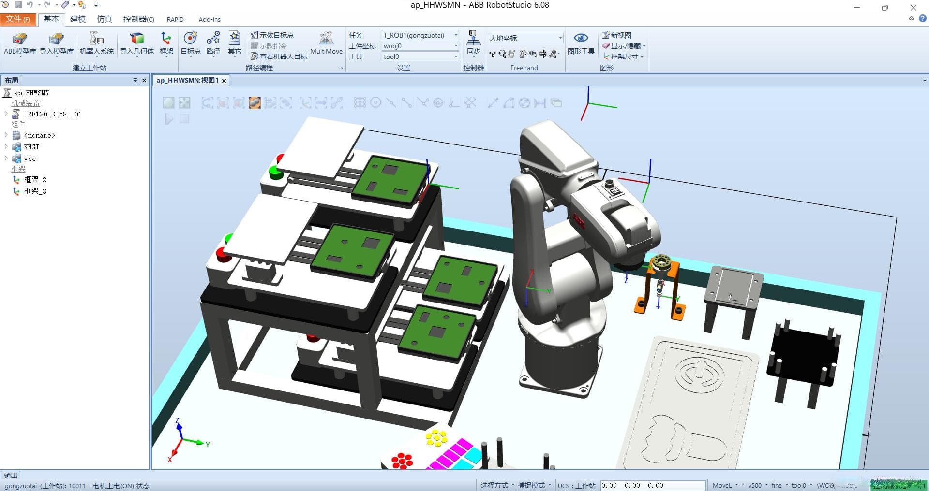Select the 框架_2 frame in the tree

(x=35, y=179)
